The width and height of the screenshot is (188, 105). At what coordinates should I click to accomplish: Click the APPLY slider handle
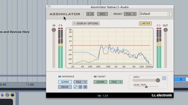point(158,80)
